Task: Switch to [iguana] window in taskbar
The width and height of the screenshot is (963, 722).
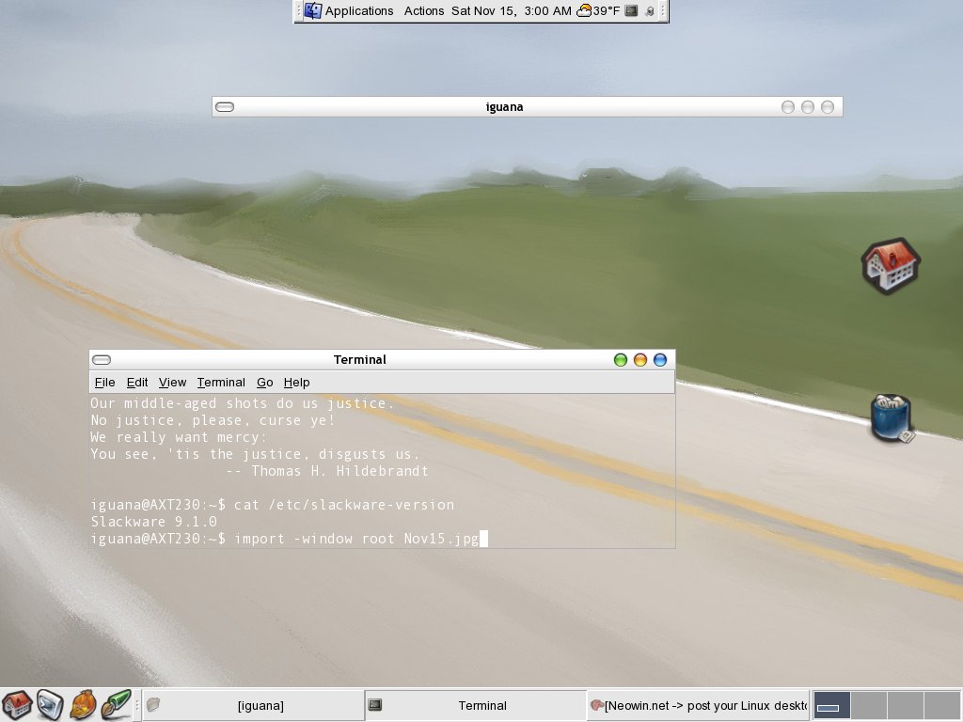Action: [x=253, y=705]
